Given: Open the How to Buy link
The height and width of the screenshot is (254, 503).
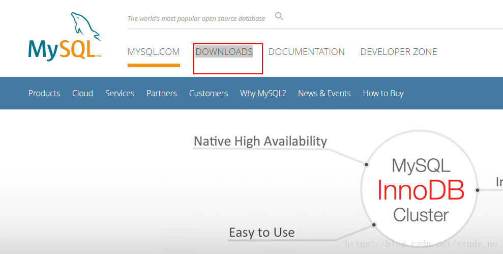Looking at the screenshot, I should [383, 94].
